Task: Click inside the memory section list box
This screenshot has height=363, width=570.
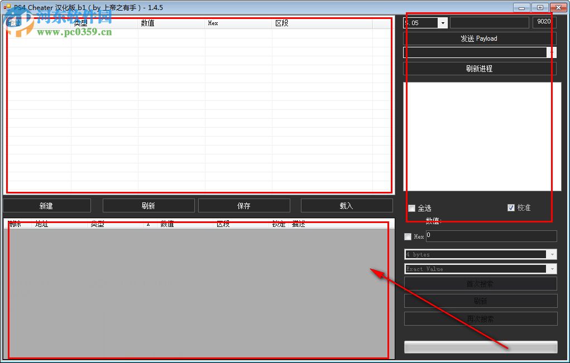Action: tap(482, 137)
